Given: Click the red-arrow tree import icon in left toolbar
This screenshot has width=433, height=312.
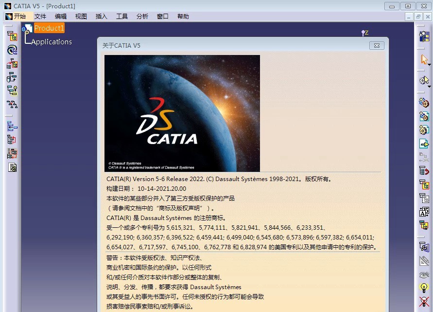Looking at the screenshot, I should tap(12, 64).
